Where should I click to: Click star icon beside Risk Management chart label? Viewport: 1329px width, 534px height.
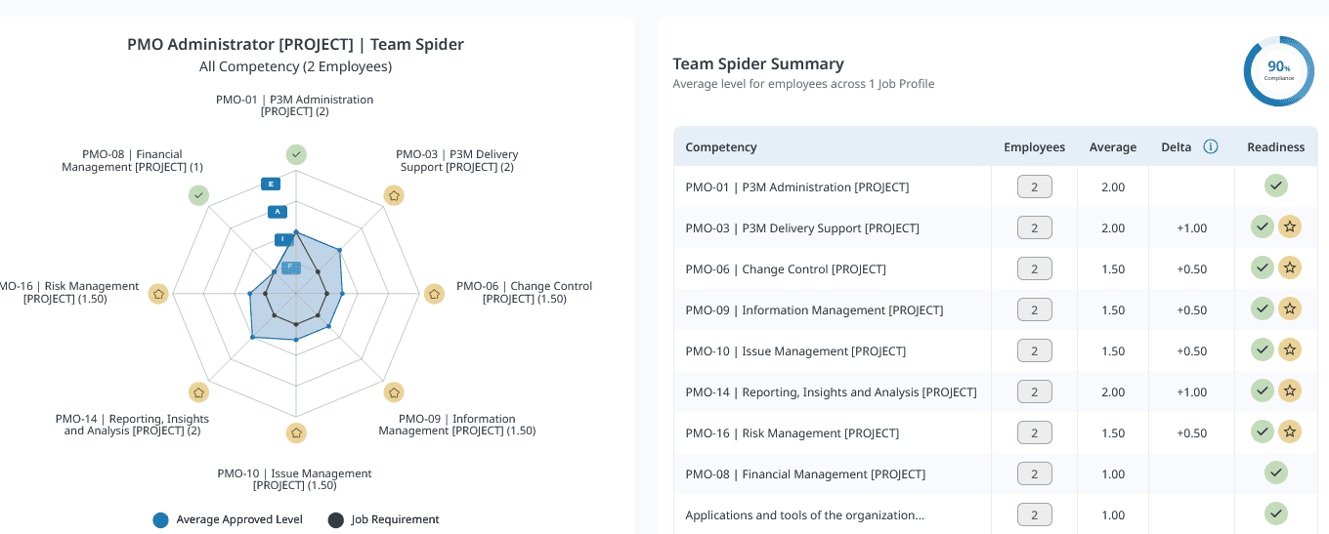158,293
